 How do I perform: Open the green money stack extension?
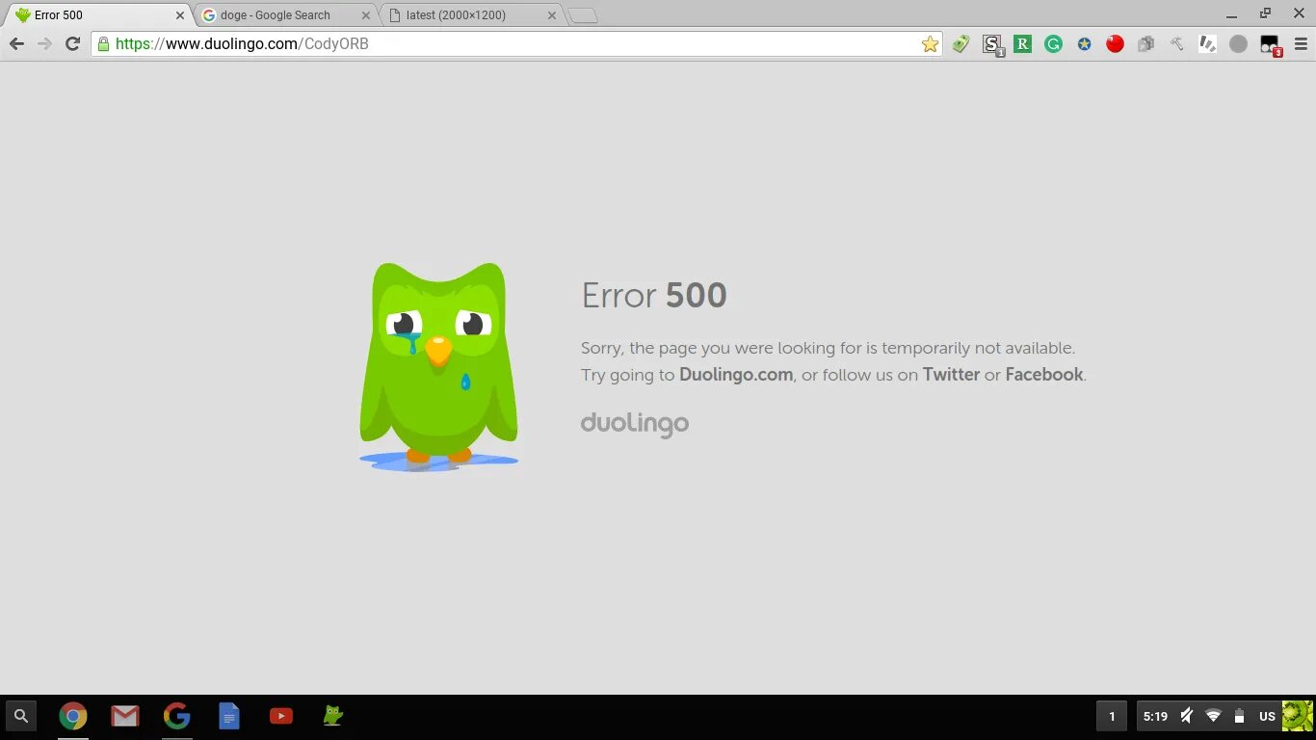click(x=961, y=44)
